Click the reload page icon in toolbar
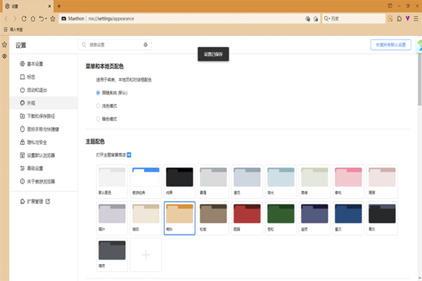The height and width of the screenshot is (281, 422). point(24,18)
